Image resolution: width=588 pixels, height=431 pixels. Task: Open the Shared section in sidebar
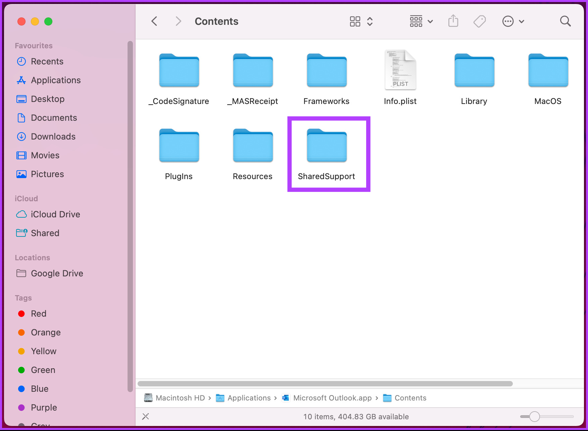[45, 233]
